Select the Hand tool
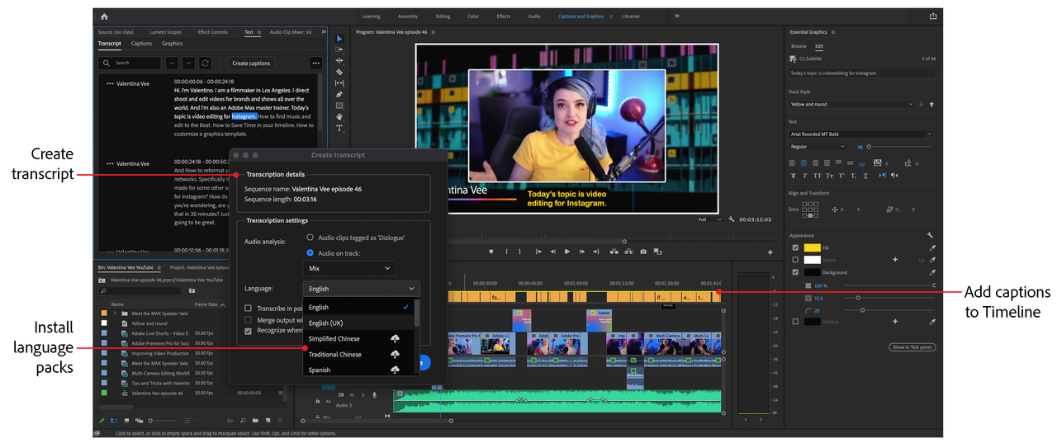Viewport: 1057px width, 448px height. coord(339,117)
